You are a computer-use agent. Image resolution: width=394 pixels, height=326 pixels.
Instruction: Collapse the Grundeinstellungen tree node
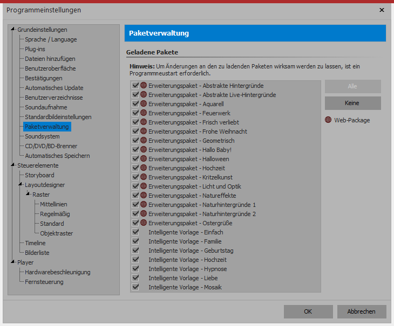coord(13,30)
